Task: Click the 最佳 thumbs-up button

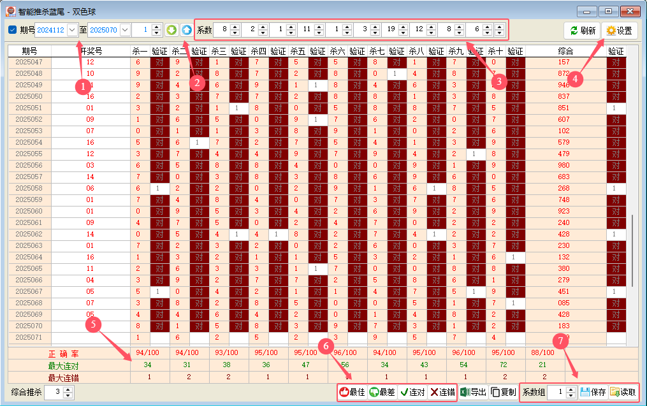Action: tap(352, 393)
